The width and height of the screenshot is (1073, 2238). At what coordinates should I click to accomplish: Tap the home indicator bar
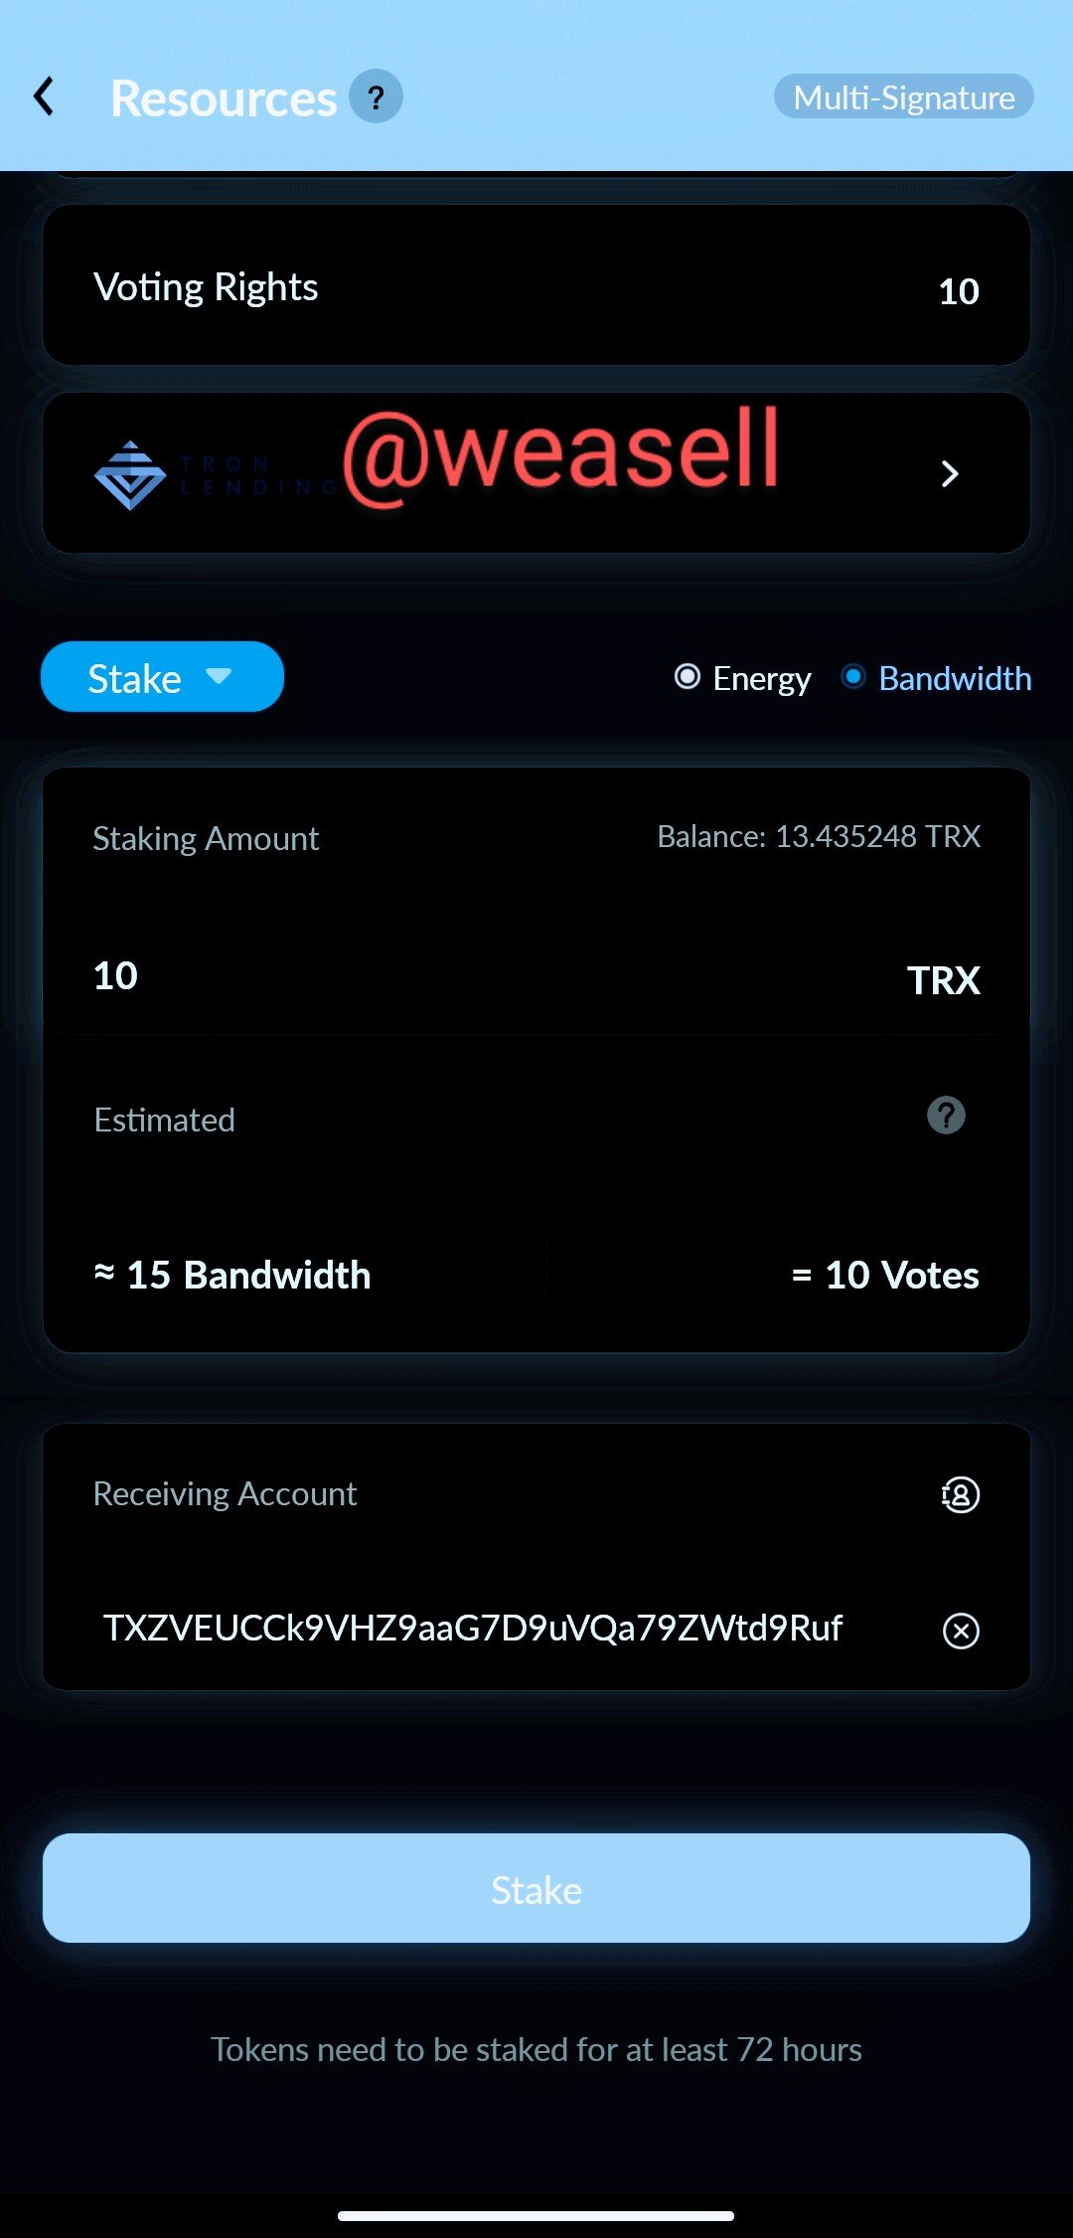coord(536,2216)
